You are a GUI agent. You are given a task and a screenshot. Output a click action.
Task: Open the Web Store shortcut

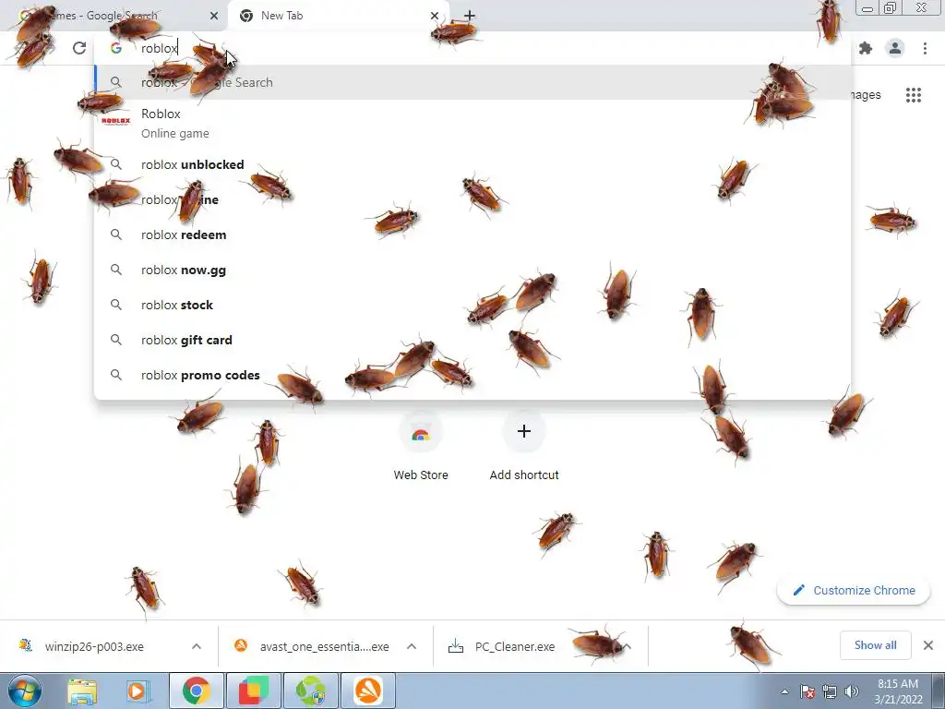click(x=421, y=446)
